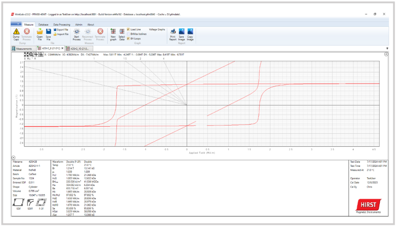Click the zoom out magnifier on graph

point(31,55)
